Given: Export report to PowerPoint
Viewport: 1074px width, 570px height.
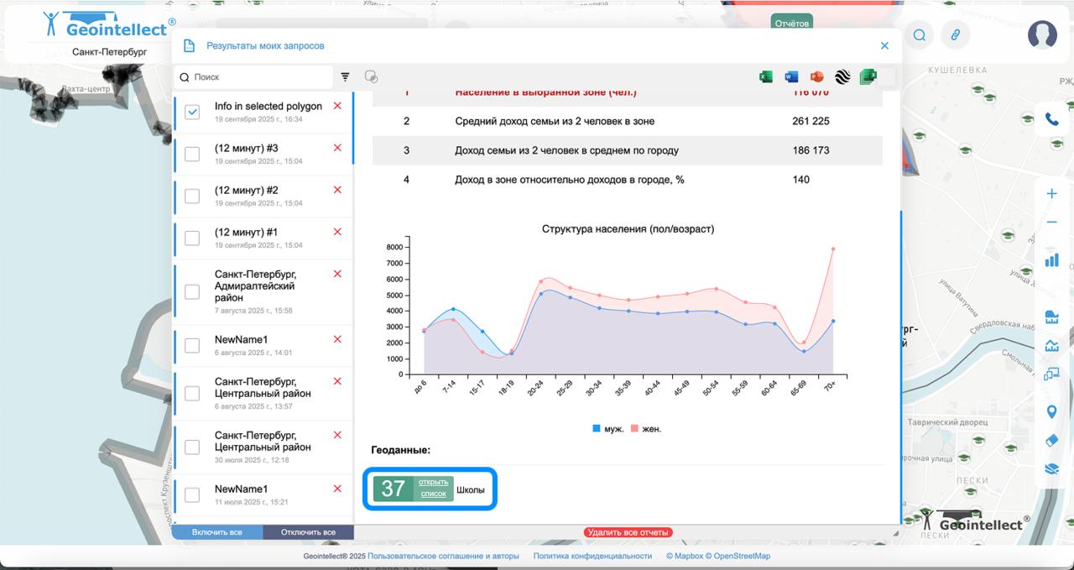Looking at the screenshot, I should point(816,77).
